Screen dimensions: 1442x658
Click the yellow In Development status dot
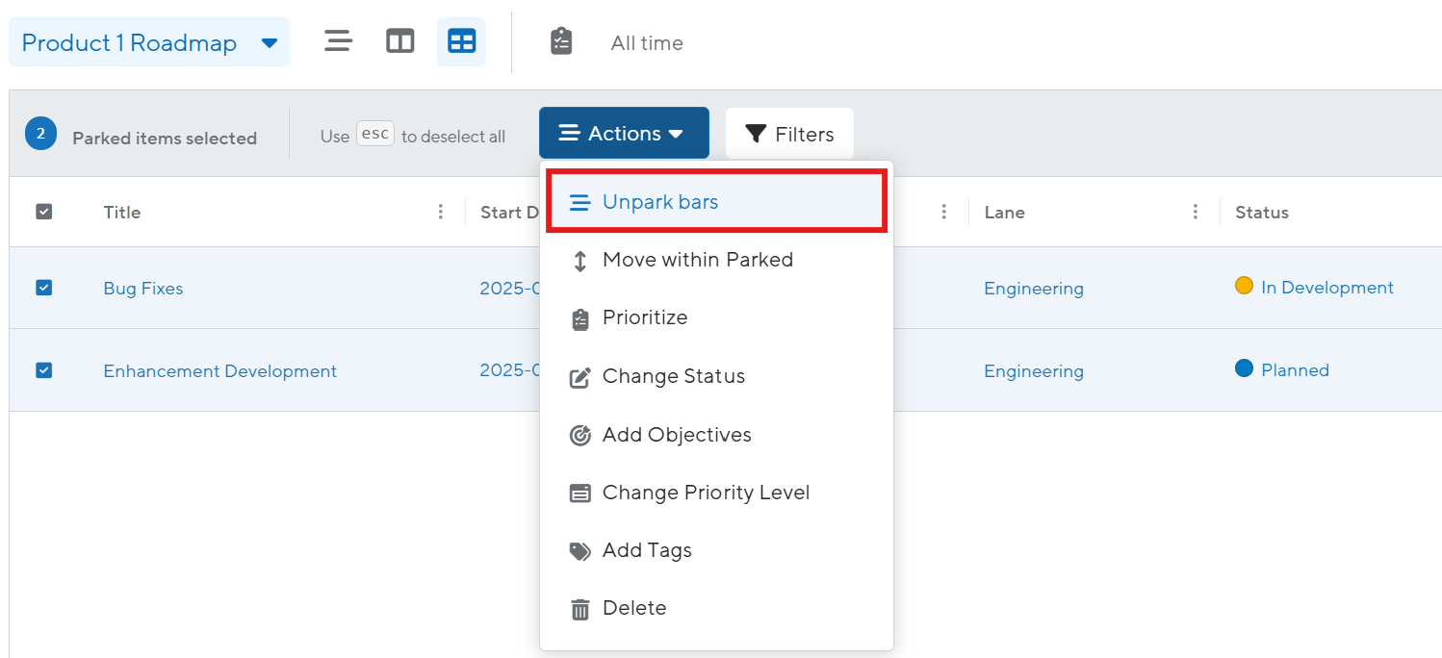pyautogui.click(x=1244, y=286)
